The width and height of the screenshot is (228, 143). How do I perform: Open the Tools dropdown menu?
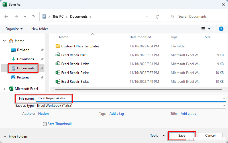157,136
